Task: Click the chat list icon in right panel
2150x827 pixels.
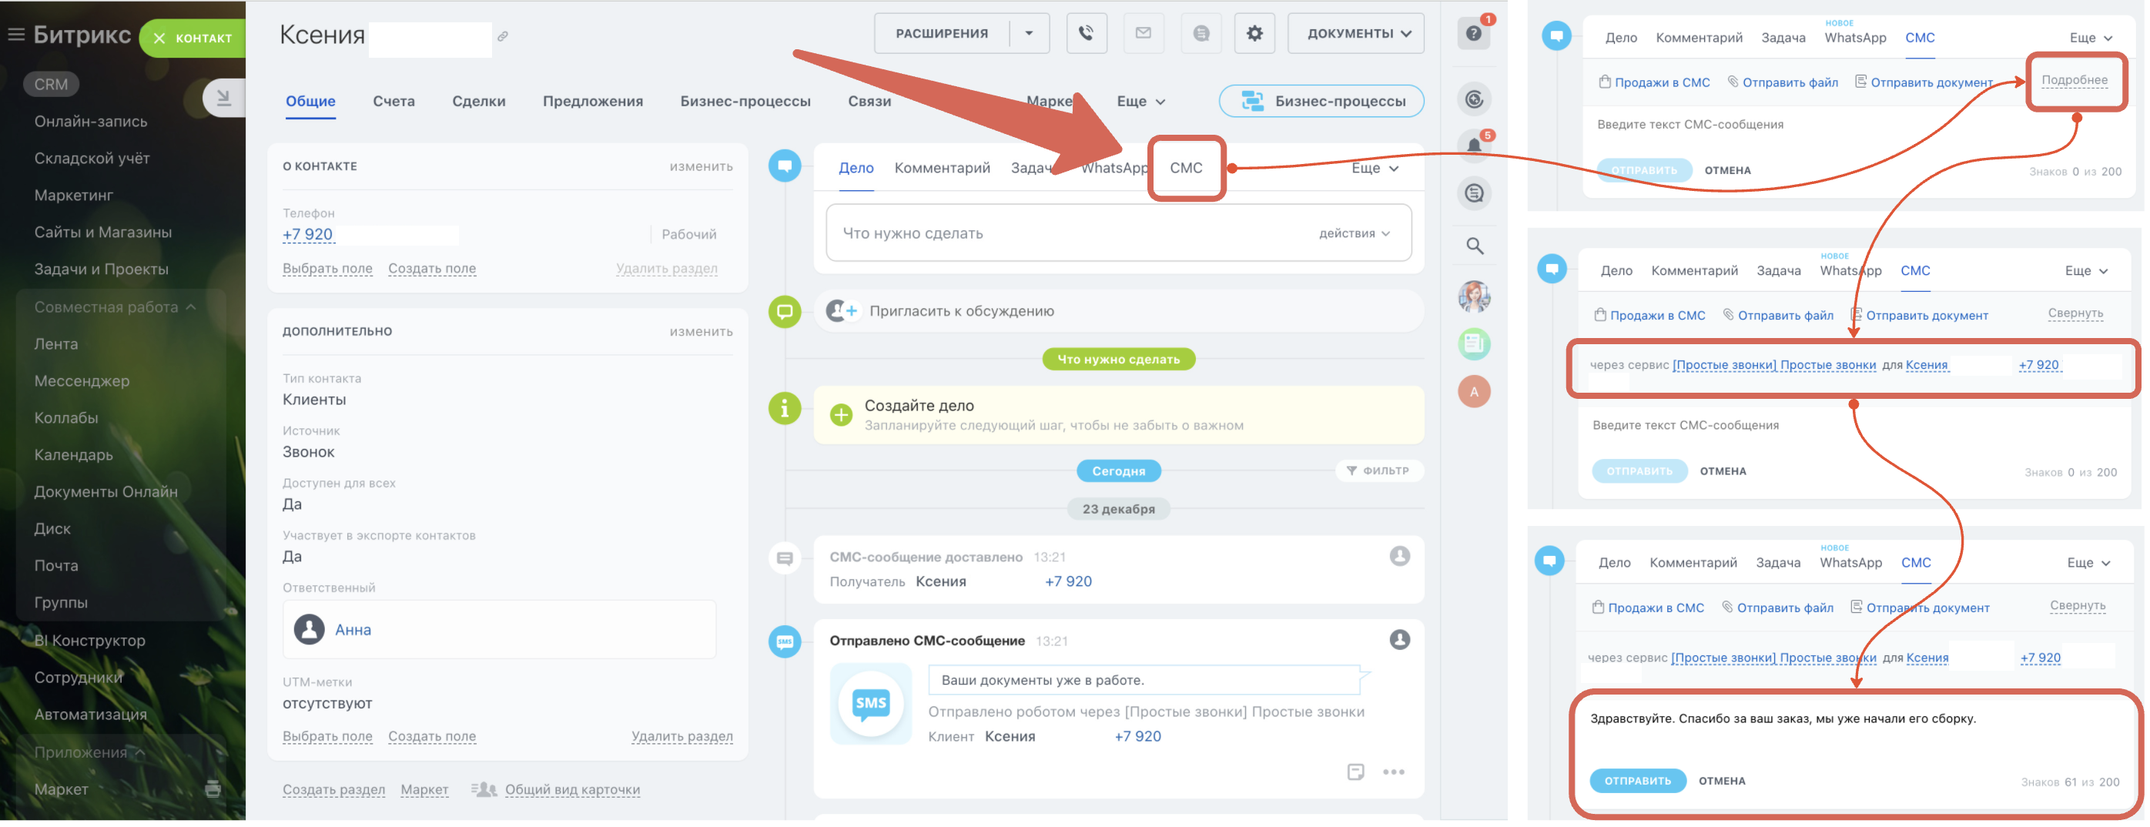Action: pos(1475,193)
